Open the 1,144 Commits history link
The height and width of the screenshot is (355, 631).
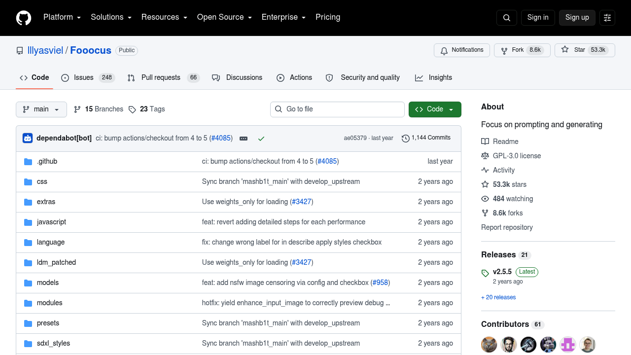tap(426, 138)
